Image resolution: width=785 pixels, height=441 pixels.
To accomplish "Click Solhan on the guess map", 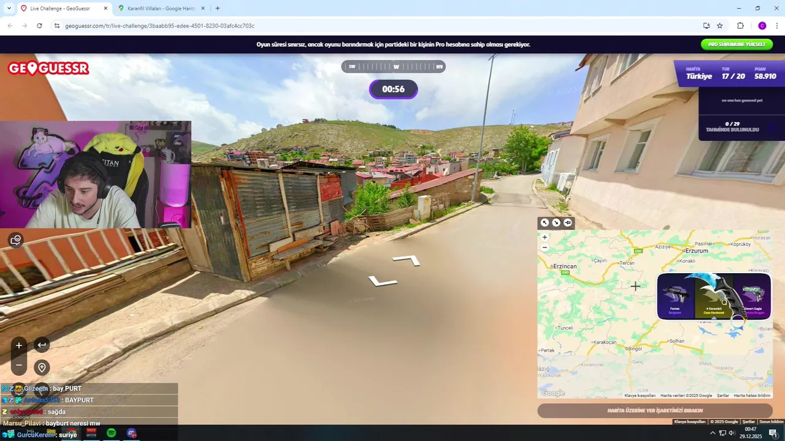I will (x=676, y=341).
